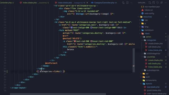
Task: Click the editor horizontal scrollbar
Action: pyautogui.click(x=58, y=94)
